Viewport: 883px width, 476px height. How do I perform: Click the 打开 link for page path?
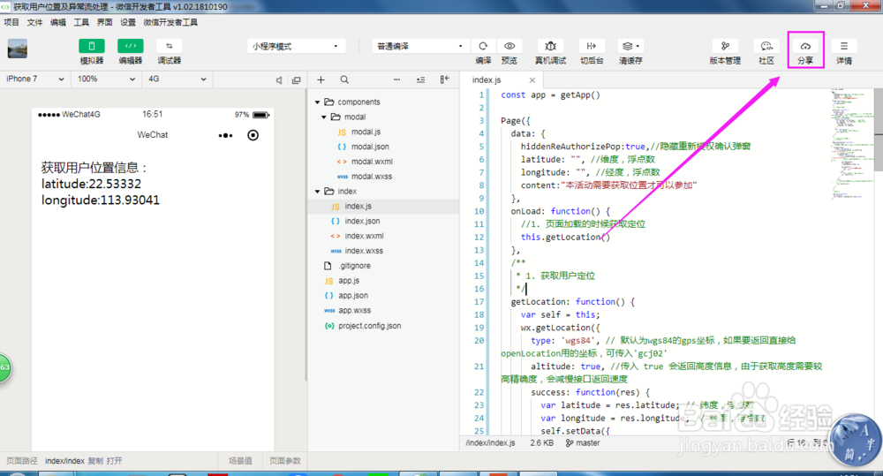click(x=114, y=461)
